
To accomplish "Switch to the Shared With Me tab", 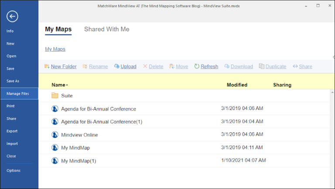I will pyautogui.click(x=106, y=29).
